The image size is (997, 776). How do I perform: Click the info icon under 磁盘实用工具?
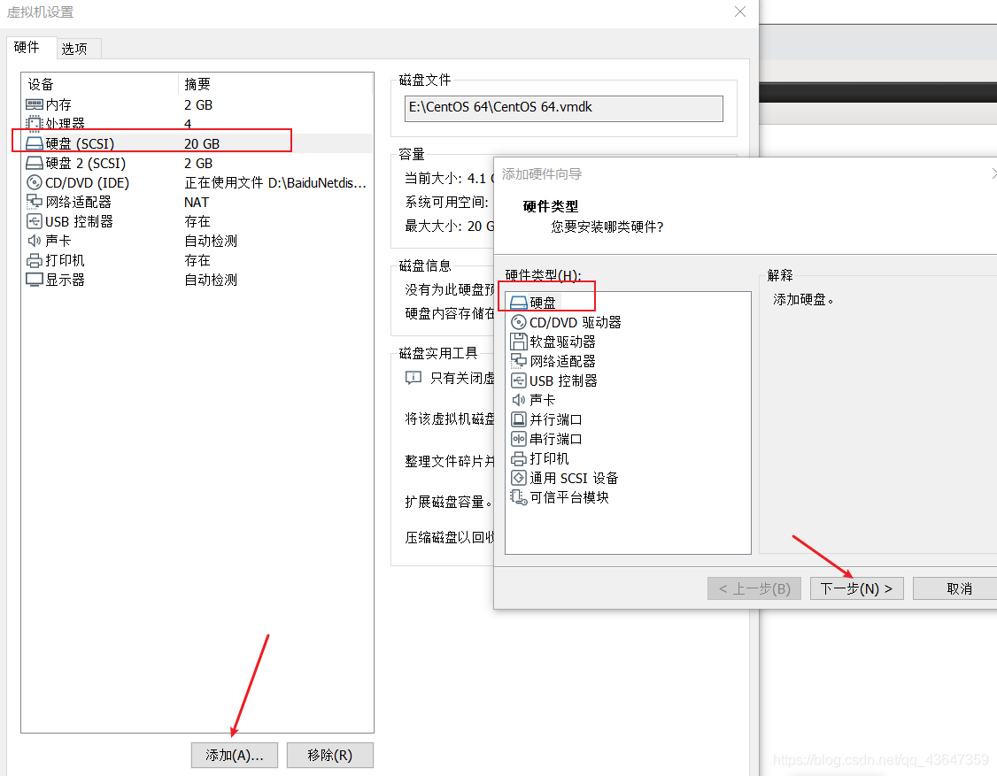[x=413, y=378]
